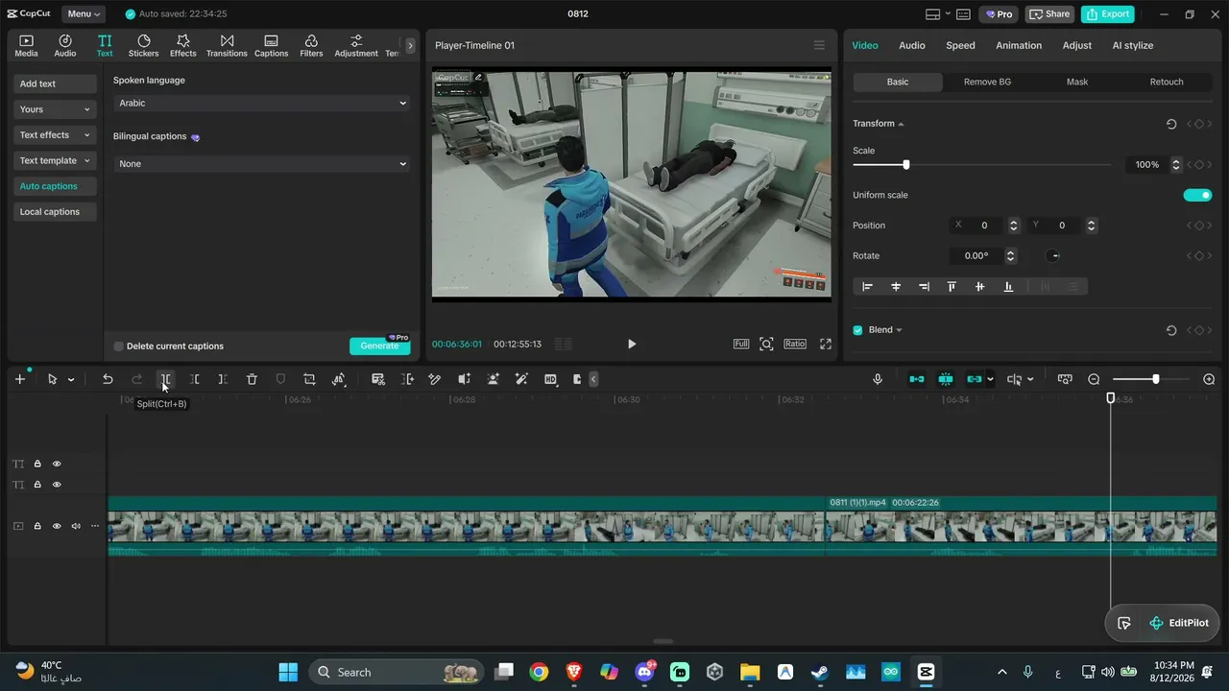Enable Delete current captions option
The image size is (1229, 691).
[x=119, y=346]
